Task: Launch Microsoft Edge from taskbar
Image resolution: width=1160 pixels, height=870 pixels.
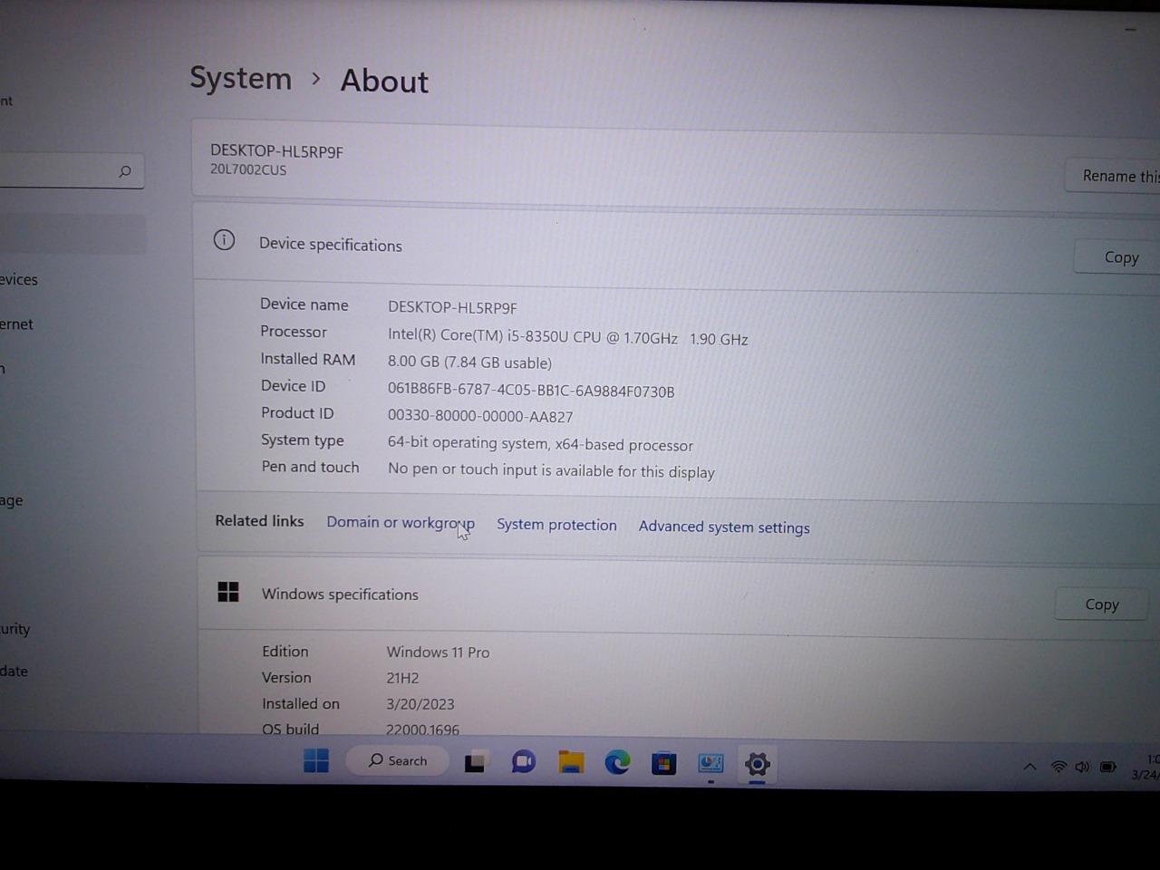Action: click(617, 763)
